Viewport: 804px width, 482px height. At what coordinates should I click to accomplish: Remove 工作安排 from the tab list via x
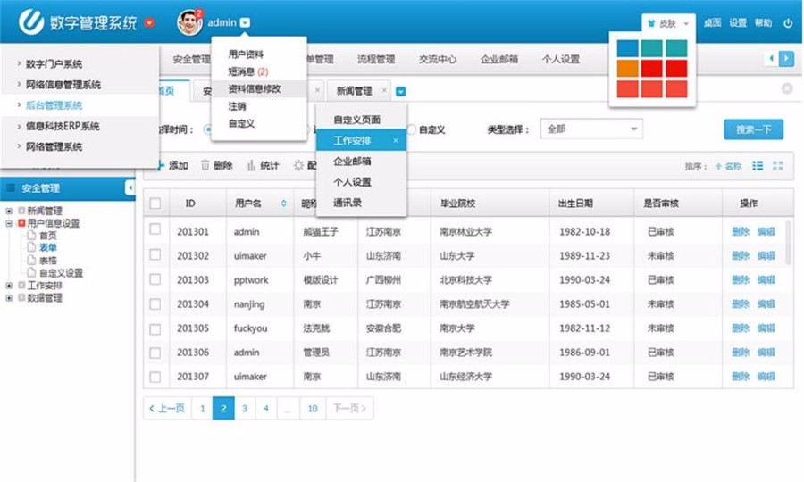pyautogui.click(x=396, y=140)
